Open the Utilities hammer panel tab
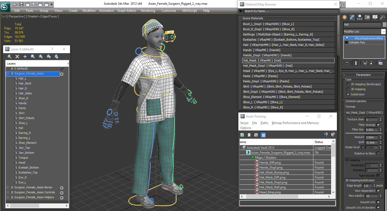This screenshot has width=387, height=211. 383,17
